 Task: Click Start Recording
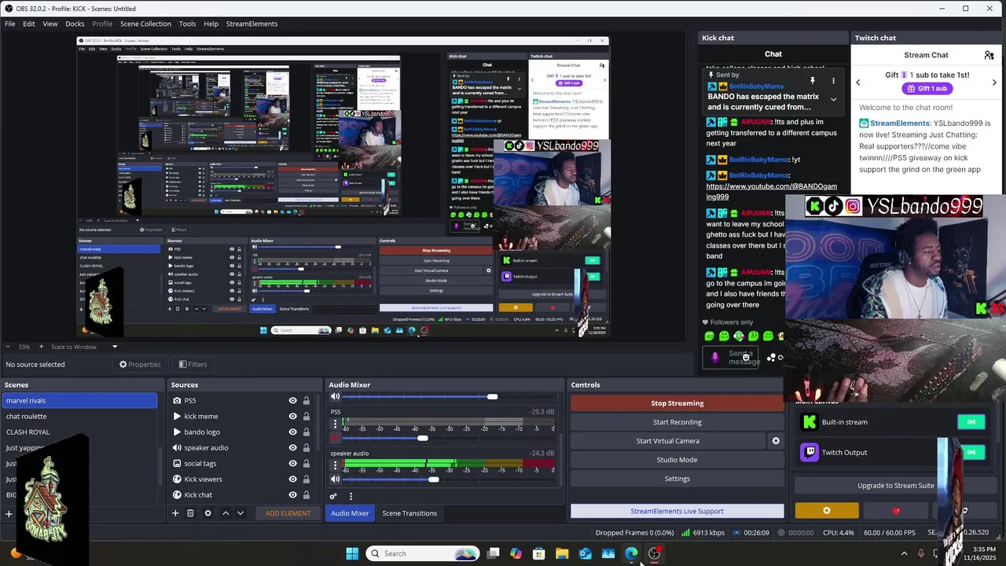[677, 422]
